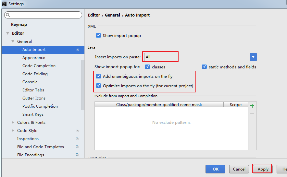Click the settings tree vertical scrollbar

[x=83, y=85]
